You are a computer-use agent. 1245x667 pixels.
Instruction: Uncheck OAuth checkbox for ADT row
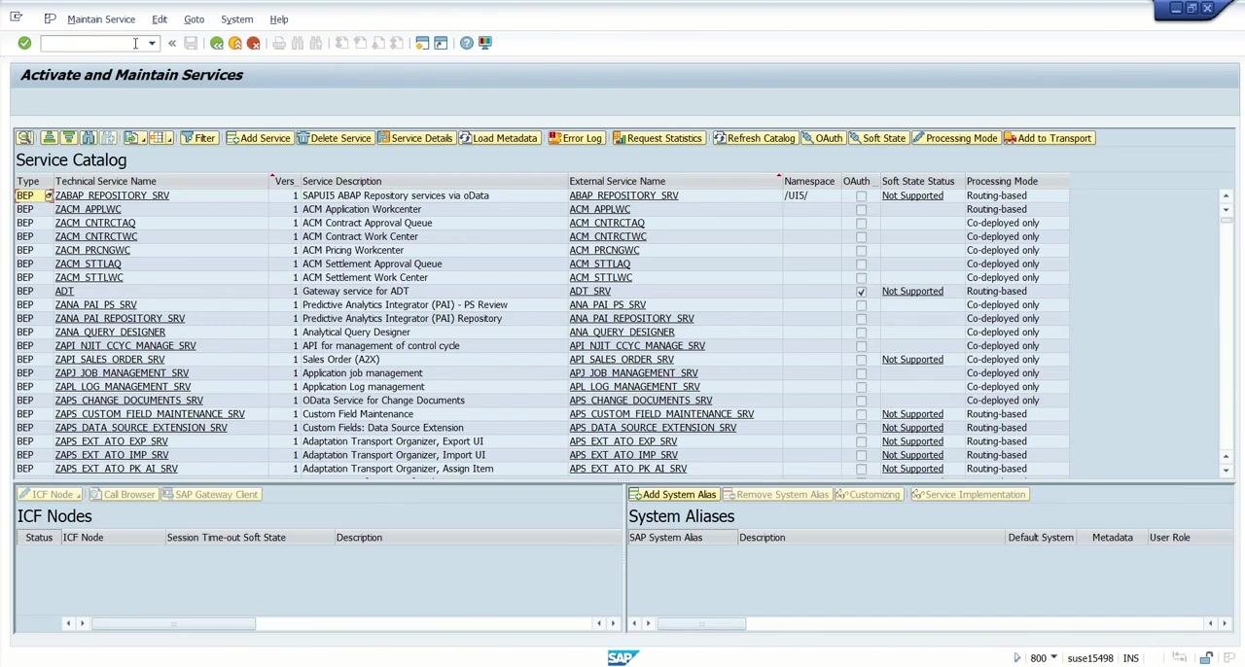861,292
